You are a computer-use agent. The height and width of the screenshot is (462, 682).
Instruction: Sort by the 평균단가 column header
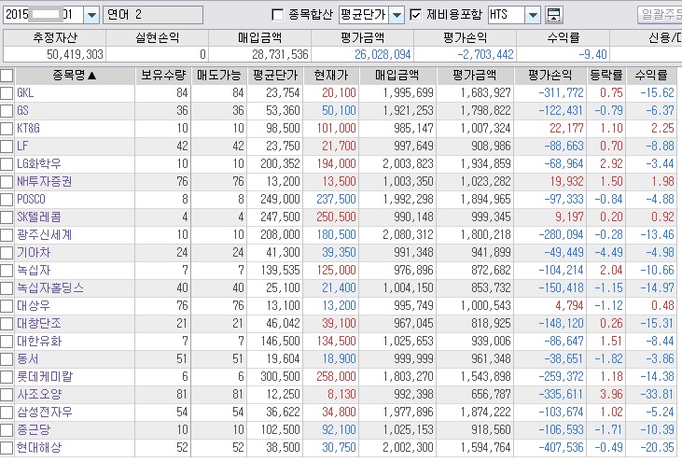tap(275, 76)
